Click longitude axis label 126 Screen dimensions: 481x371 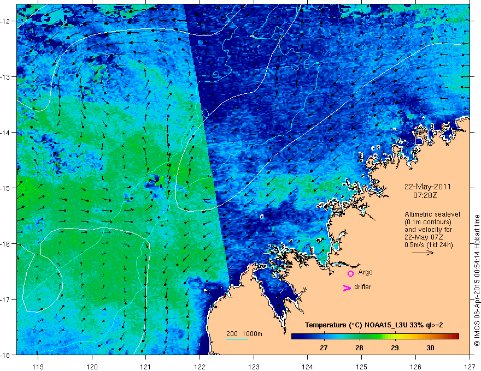point(415,367)
